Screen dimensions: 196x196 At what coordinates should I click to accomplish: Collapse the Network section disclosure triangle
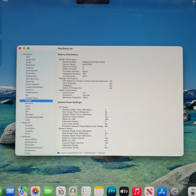coord(21,122)
